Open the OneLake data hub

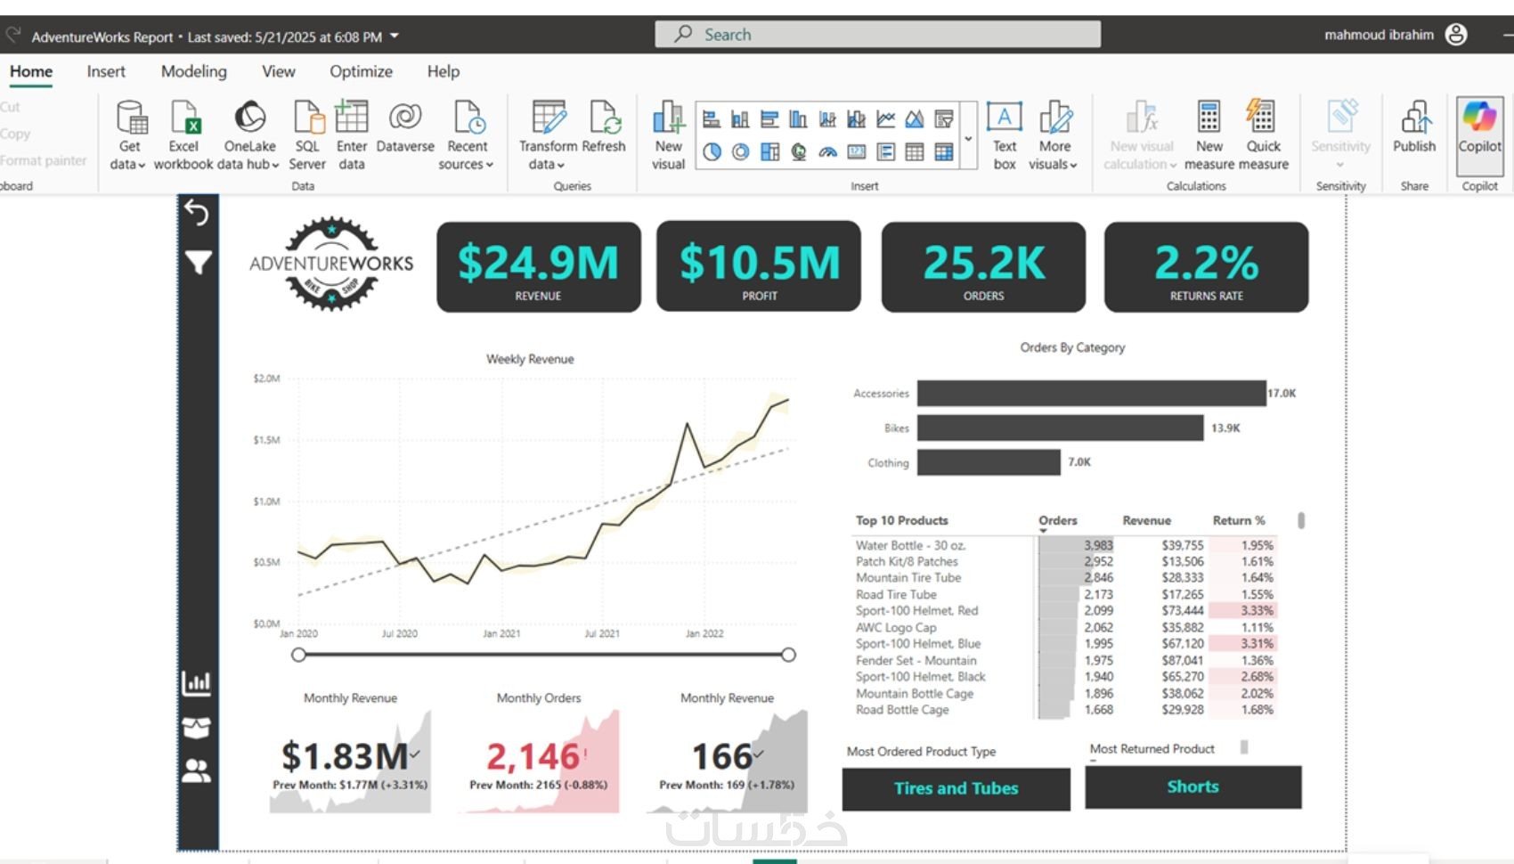point(249,135)
